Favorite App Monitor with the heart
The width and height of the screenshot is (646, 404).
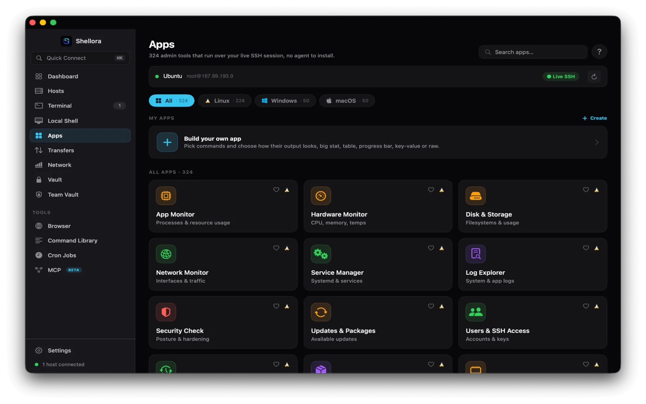tap(276, 190)
